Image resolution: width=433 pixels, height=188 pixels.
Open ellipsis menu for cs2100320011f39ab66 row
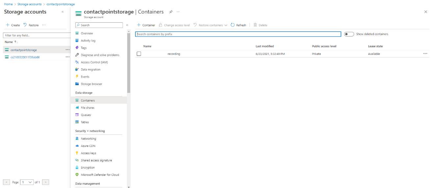67,57
